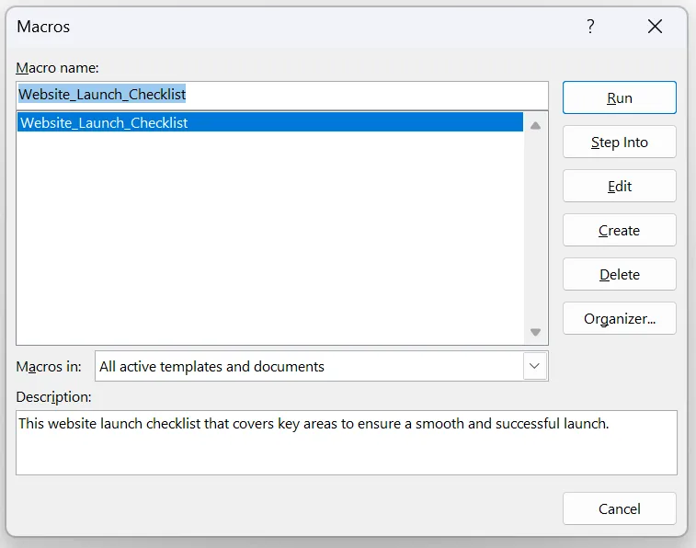The image size is (696, 548).
Task: Click the Step Into button
Action: pyautogui.click(x=619, y=142)
